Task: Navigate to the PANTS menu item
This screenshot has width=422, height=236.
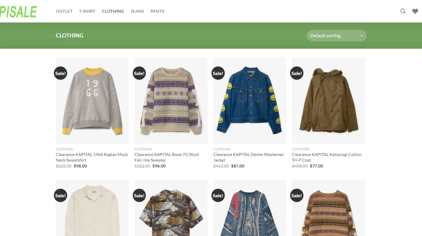Action: pyautogui.click(x=157, y=11)
